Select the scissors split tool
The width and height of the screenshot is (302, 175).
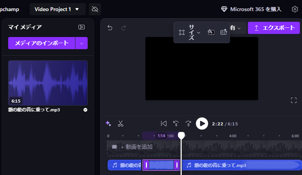pos(120,123)
